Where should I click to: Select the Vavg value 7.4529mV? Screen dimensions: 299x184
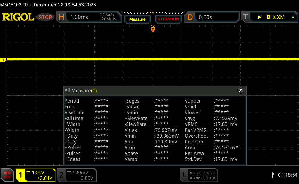click(226, 118)
